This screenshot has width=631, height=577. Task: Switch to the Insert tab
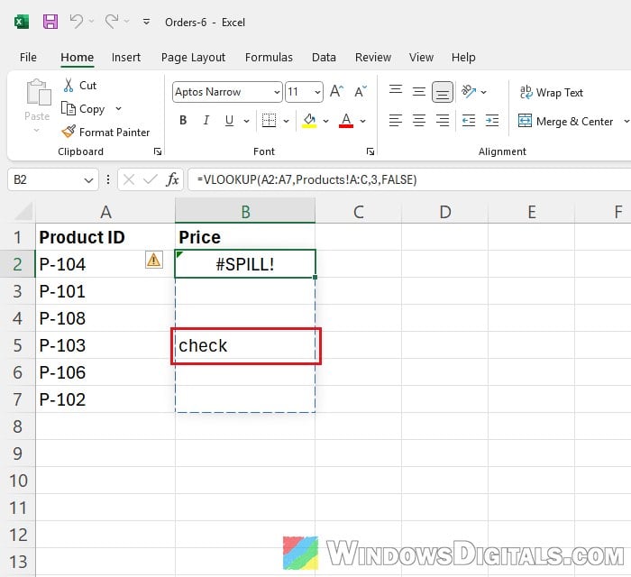(126, 57)
